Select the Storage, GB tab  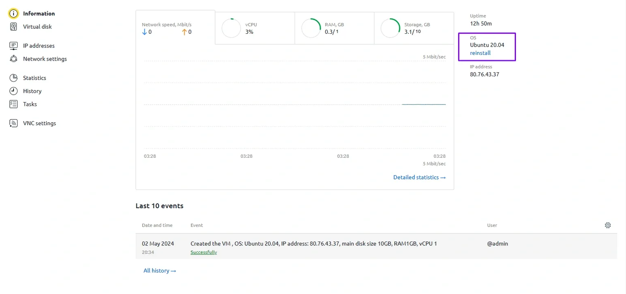(414, 28)
